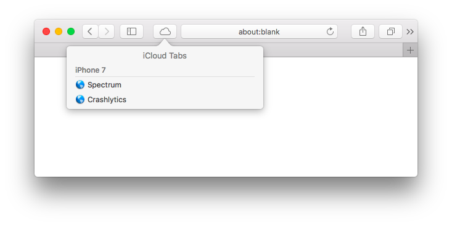Add a new tab with plus button
Viewport: 452px width, 226px height.
point(410,50)
